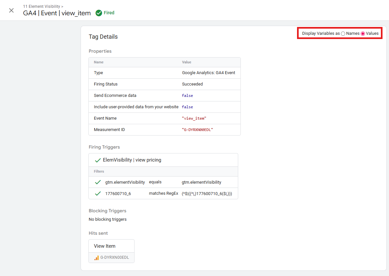The width and height of the screenshot is (389, 276).
Task: Click the Name column header in Properties table
Action: [x=99, y=62]
